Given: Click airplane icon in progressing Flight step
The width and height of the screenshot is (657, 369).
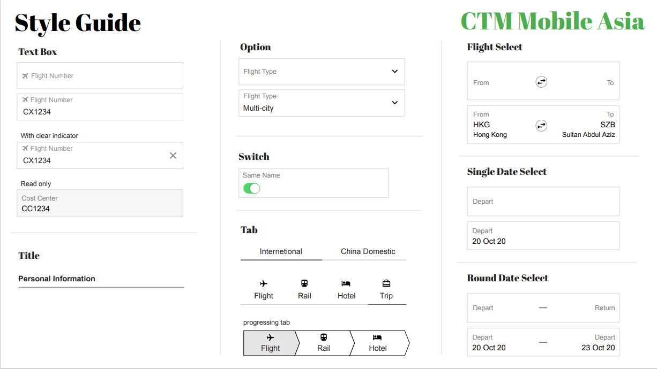Looking at the screenshot, I should click(x=270, y=337).
